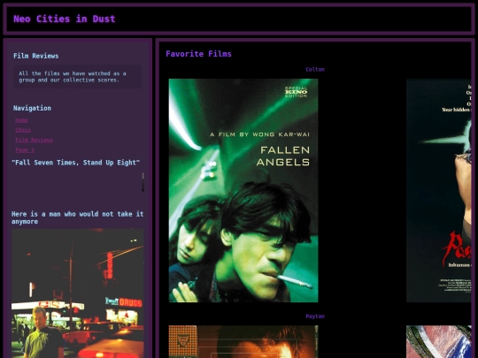The width and height of the screenshot is (478, 358).
Task: Click the orange poster under Payton
Action: 243,341
